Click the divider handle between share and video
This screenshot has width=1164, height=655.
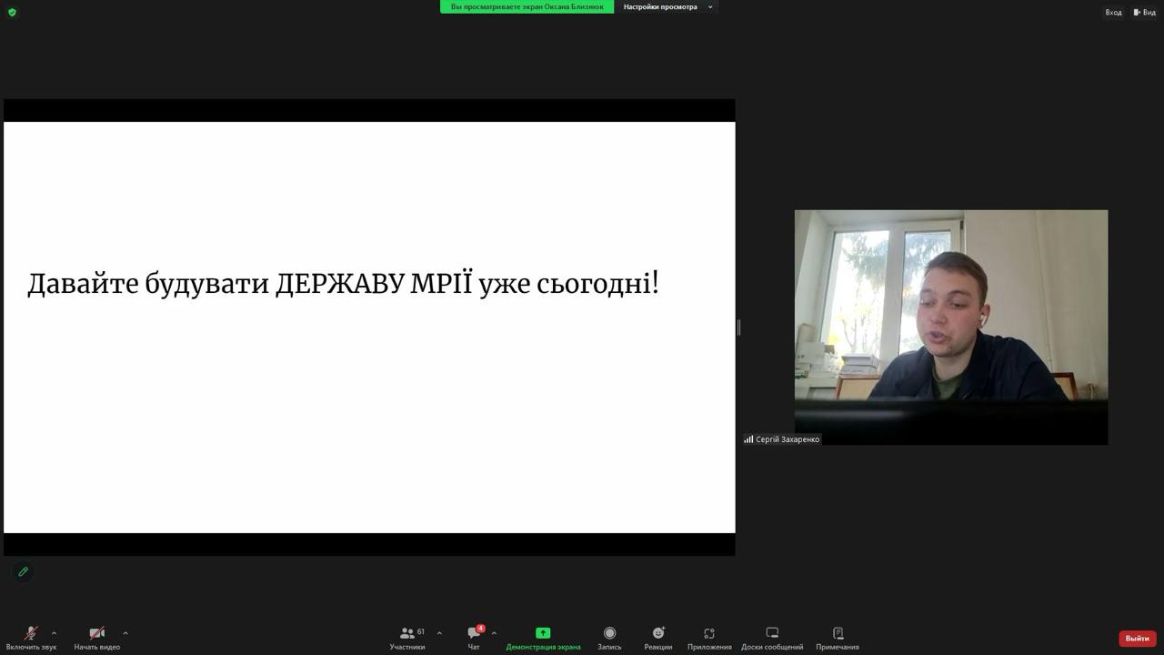click(x=738, y=327)
